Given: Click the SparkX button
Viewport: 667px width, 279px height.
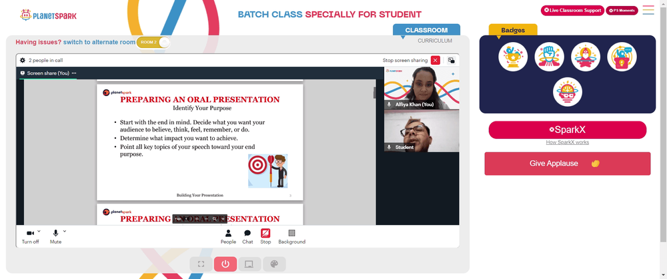Looking at the screenshot, I should click(x=568, y=130).
